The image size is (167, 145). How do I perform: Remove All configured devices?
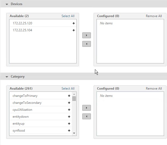point(154,16)
